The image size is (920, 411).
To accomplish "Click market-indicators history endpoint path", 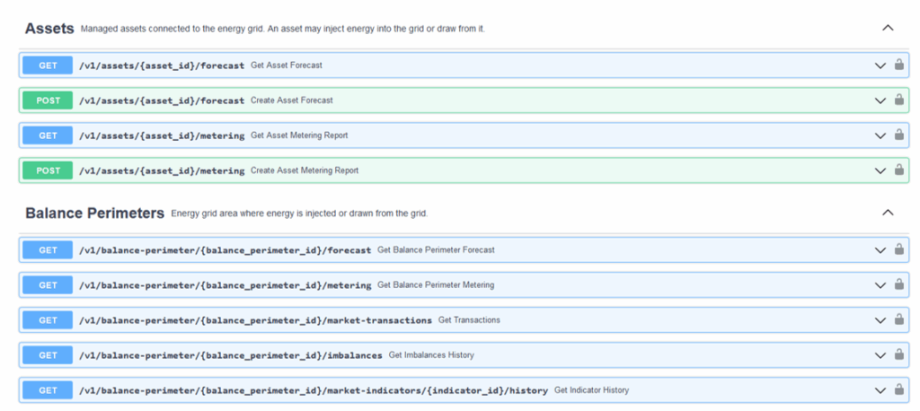I will tap(314, 389).
